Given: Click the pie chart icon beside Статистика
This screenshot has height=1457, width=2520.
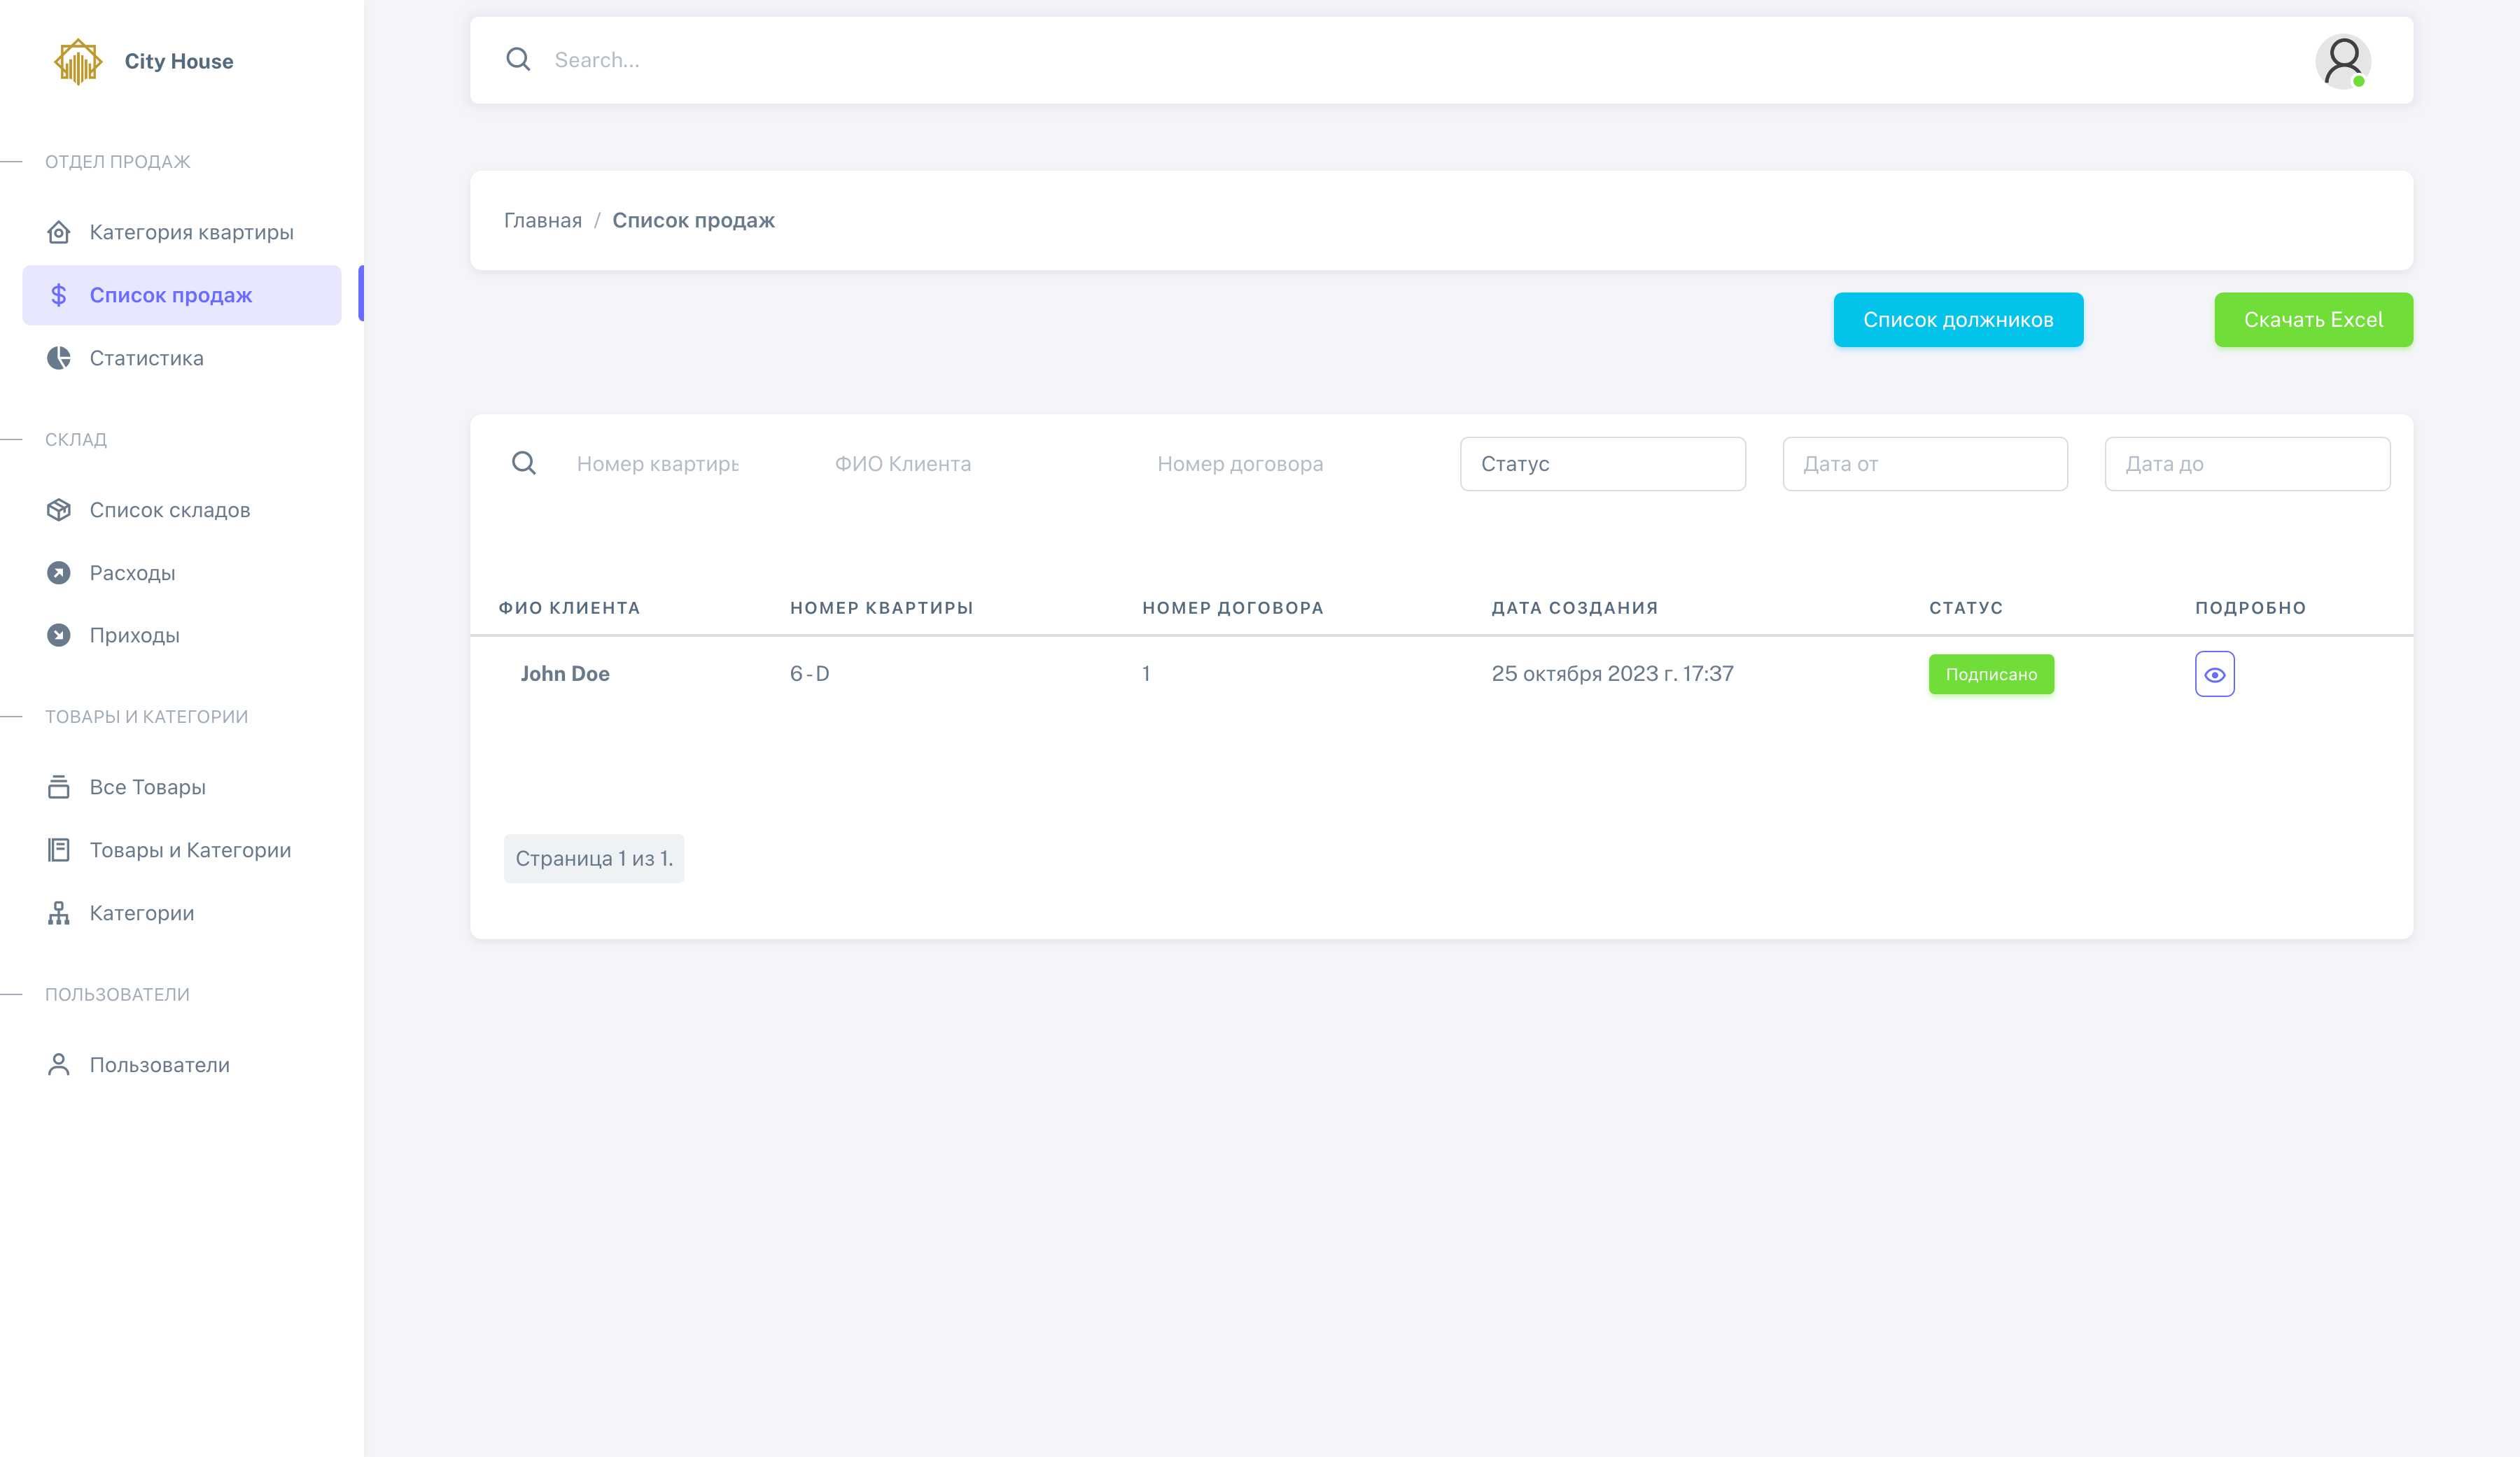Looking at the screenshot, I should click(59, 358).
